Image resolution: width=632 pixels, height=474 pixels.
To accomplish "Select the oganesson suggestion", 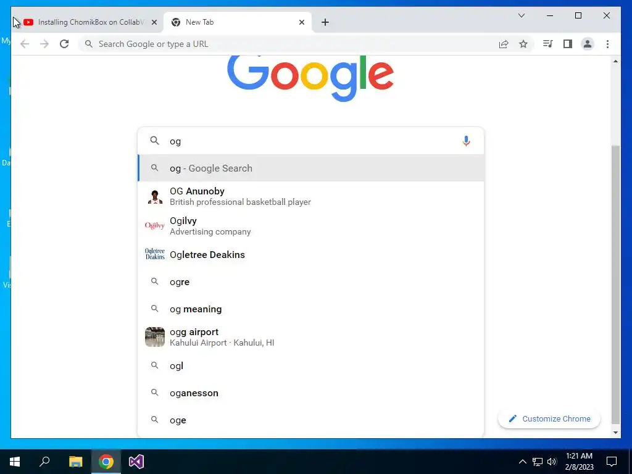I will 310,393.
